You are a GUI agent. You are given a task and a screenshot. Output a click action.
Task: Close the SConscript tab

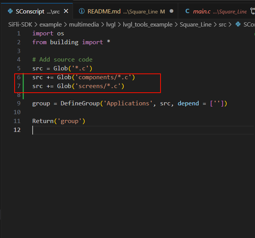click(66, 12)
